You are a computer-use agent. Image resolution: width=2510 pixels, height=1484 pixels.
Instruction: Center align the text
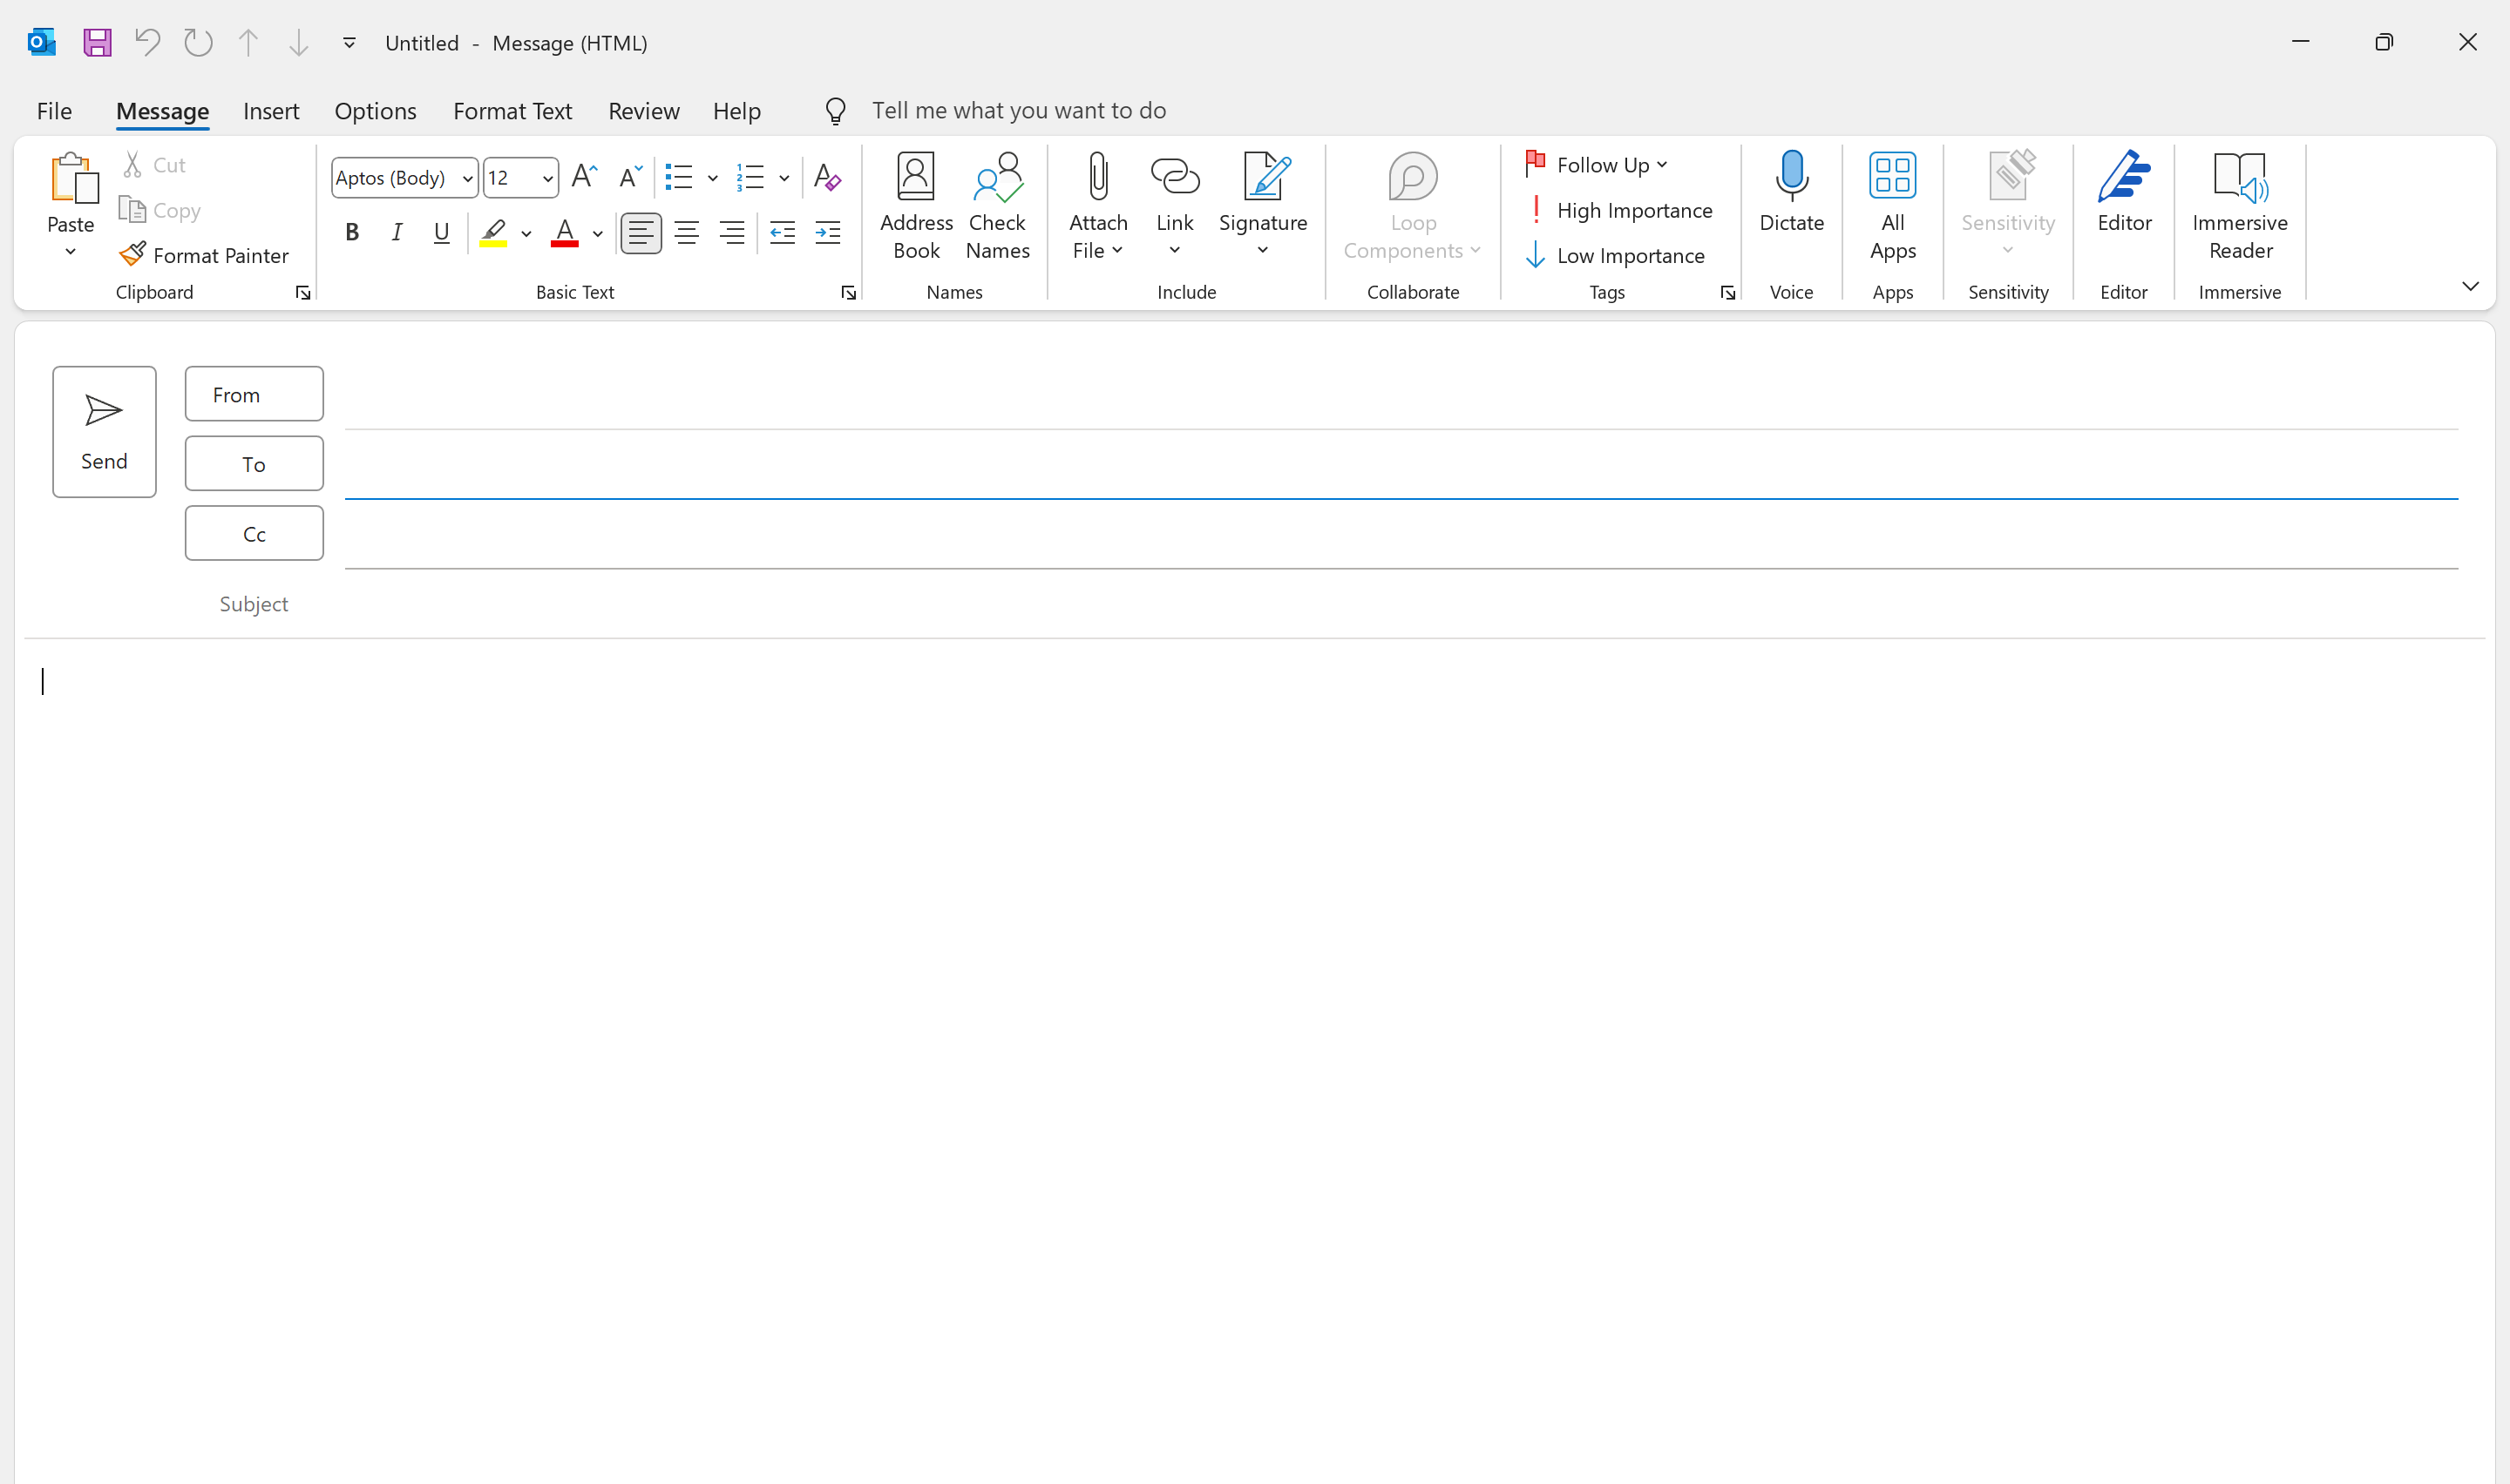[x=686, y=233]
